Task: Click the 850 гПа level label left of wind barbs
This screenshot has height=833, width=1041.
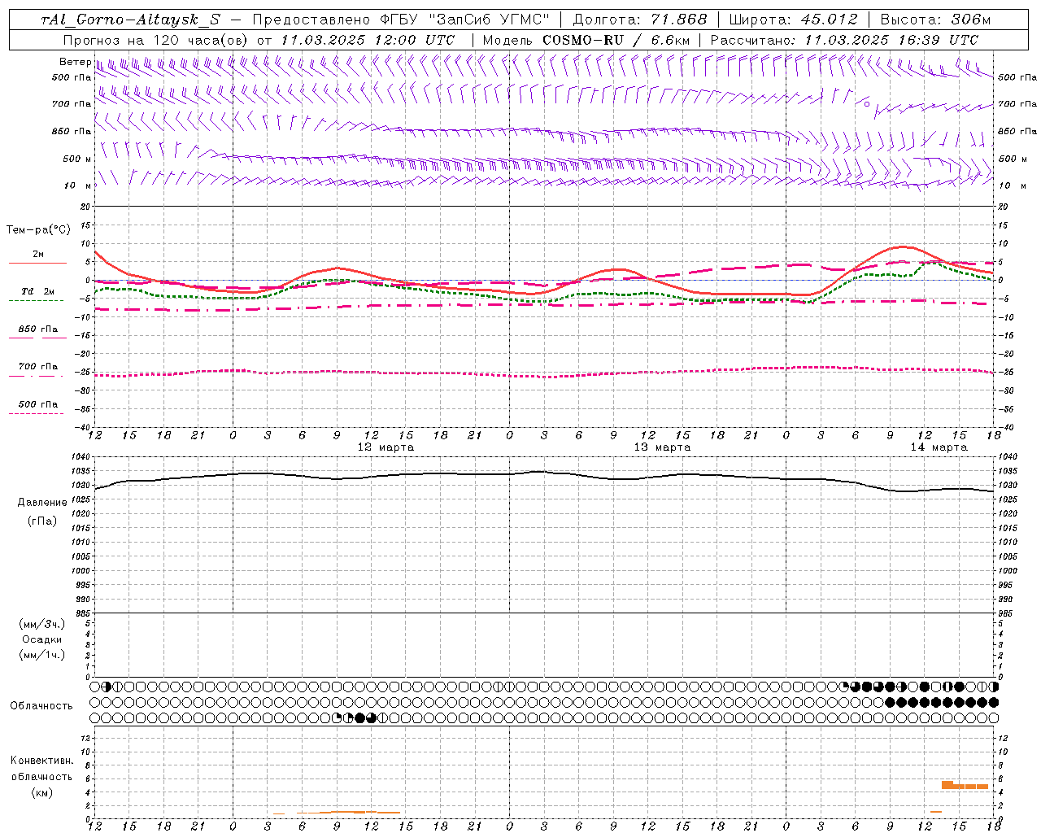Action: 72,131
